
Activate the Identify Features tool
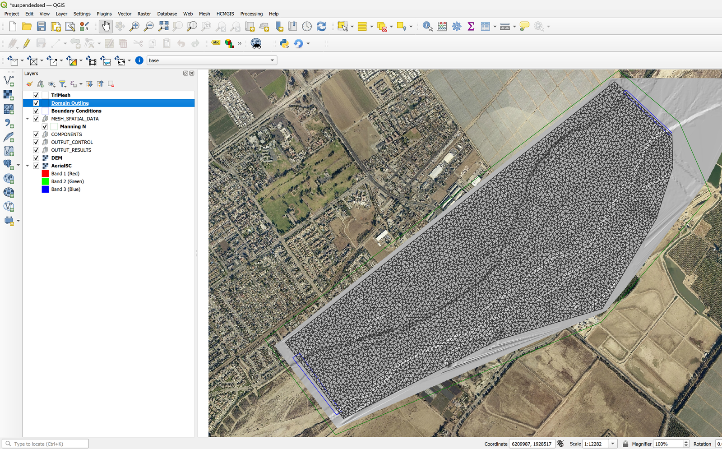coord(427,27)
